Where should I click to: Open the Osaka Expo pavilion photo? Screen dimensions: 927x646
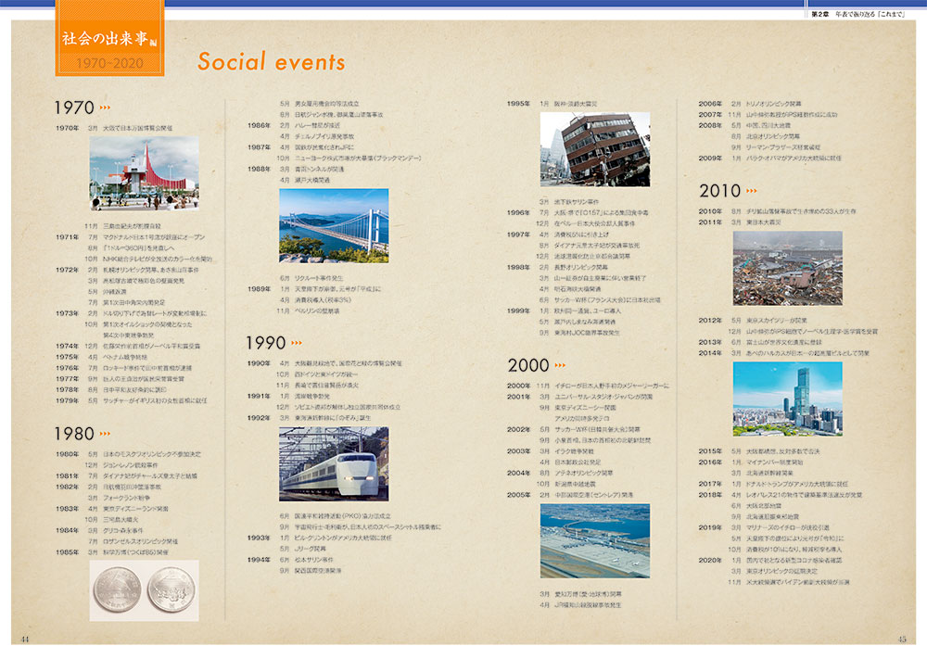point(144,174)
